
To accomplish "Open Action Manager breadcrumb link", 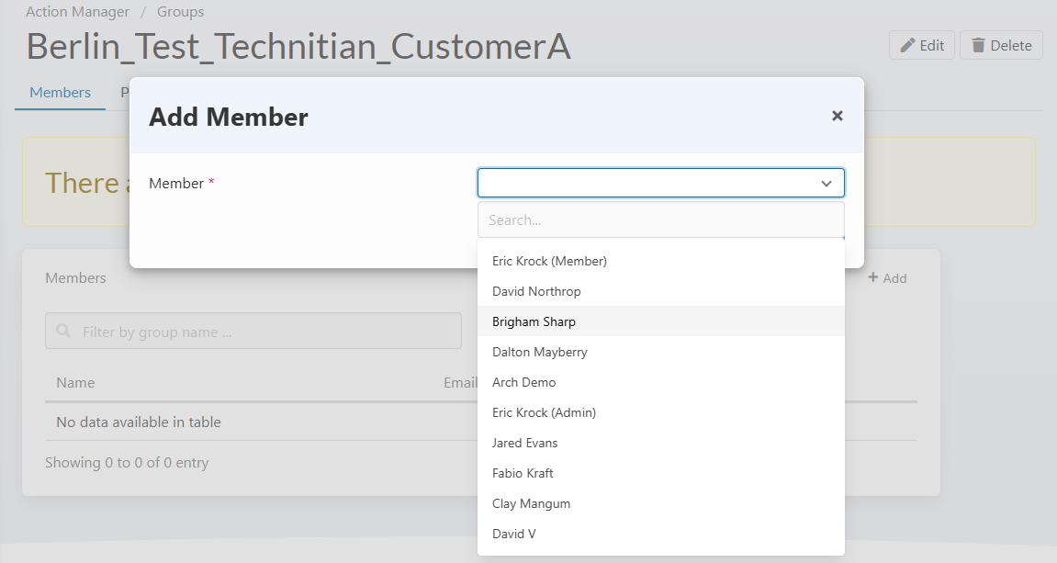I will pos(77,12).
